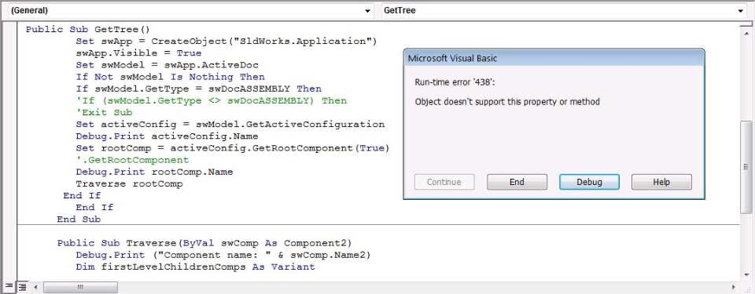The width and height of the screenshot is (755, 294).
Task: Click the horizontal scrollbar left arrow
Action: [x=35, y=287]
